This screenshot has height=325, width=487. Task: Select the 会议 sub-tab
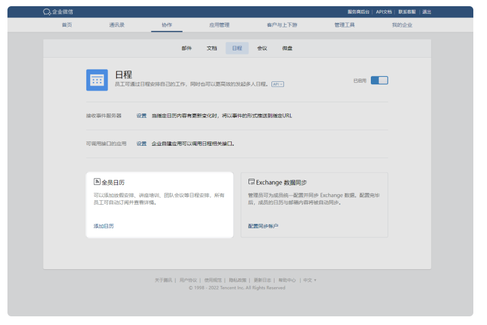point(262,48)
